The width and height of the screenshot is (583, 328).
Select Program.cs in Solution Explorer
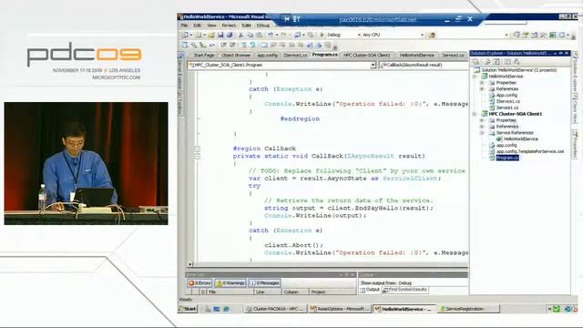coord(507,158)
